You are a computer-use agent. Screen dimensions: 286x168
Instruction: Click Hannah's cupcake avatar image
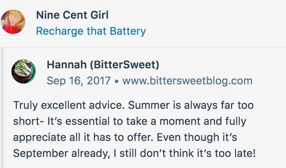pos(24,71)
